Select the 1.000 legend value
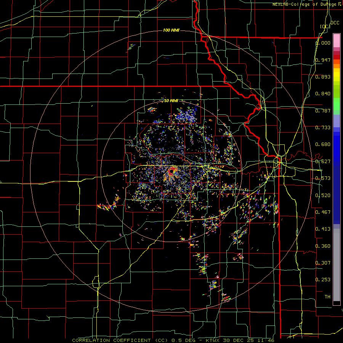This screenshot has width=343, height=343. (323, 43)
